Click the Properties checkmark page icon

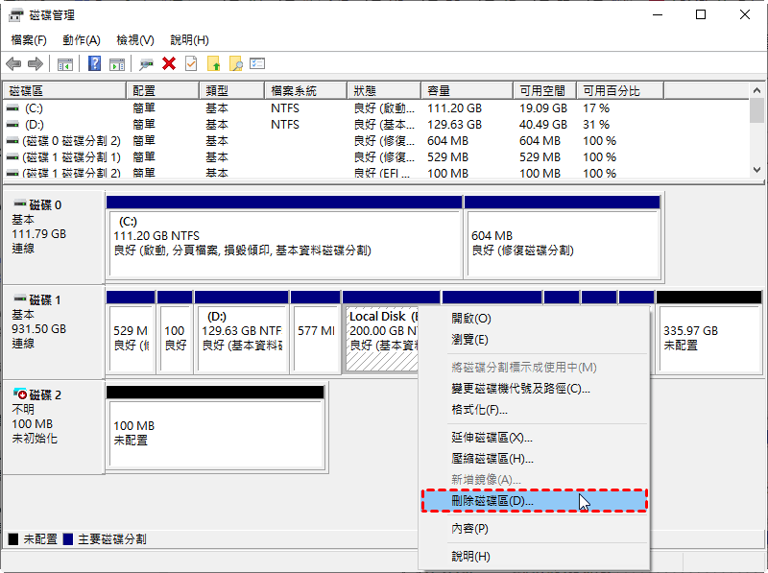[x=191, y=63]
